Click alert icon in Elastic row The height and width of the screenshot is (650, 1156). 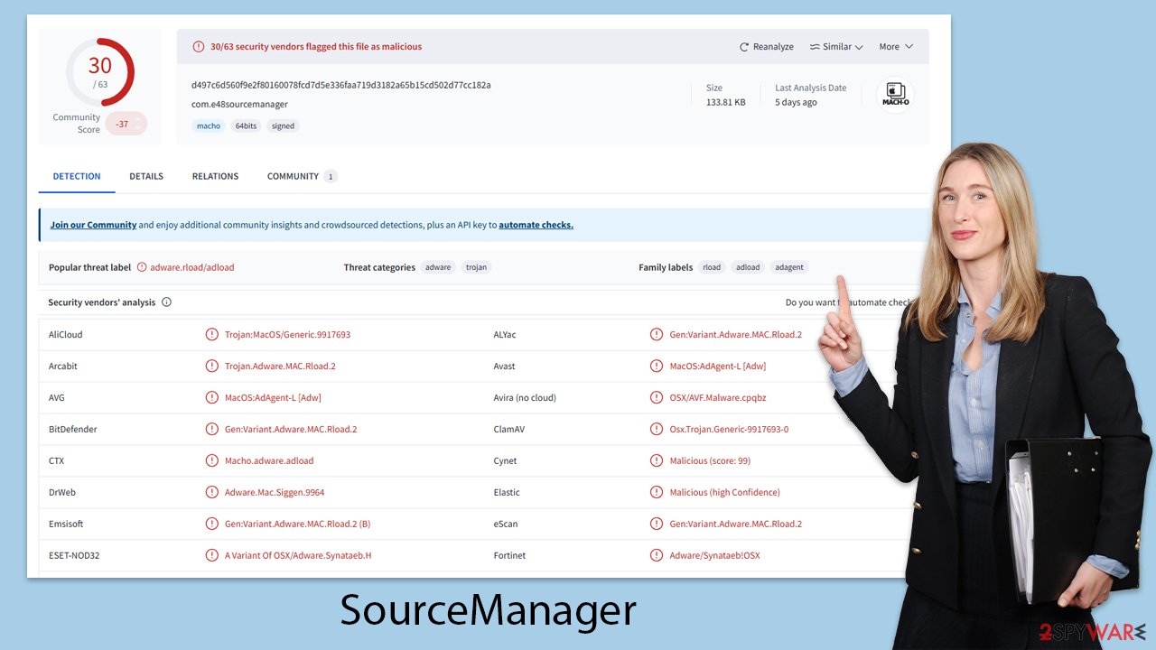click(657, 492)
